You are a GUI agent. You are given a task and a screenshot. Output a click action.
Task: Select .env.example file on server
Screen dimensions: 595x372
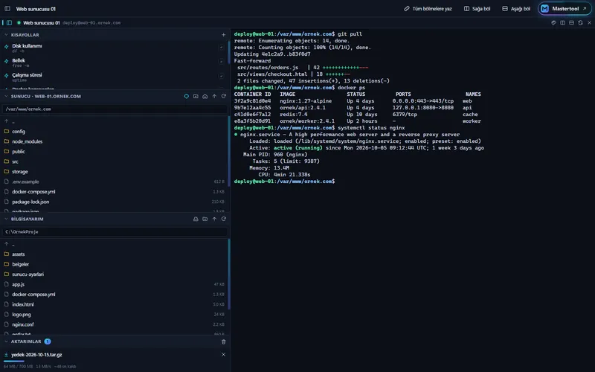(114, 182)
